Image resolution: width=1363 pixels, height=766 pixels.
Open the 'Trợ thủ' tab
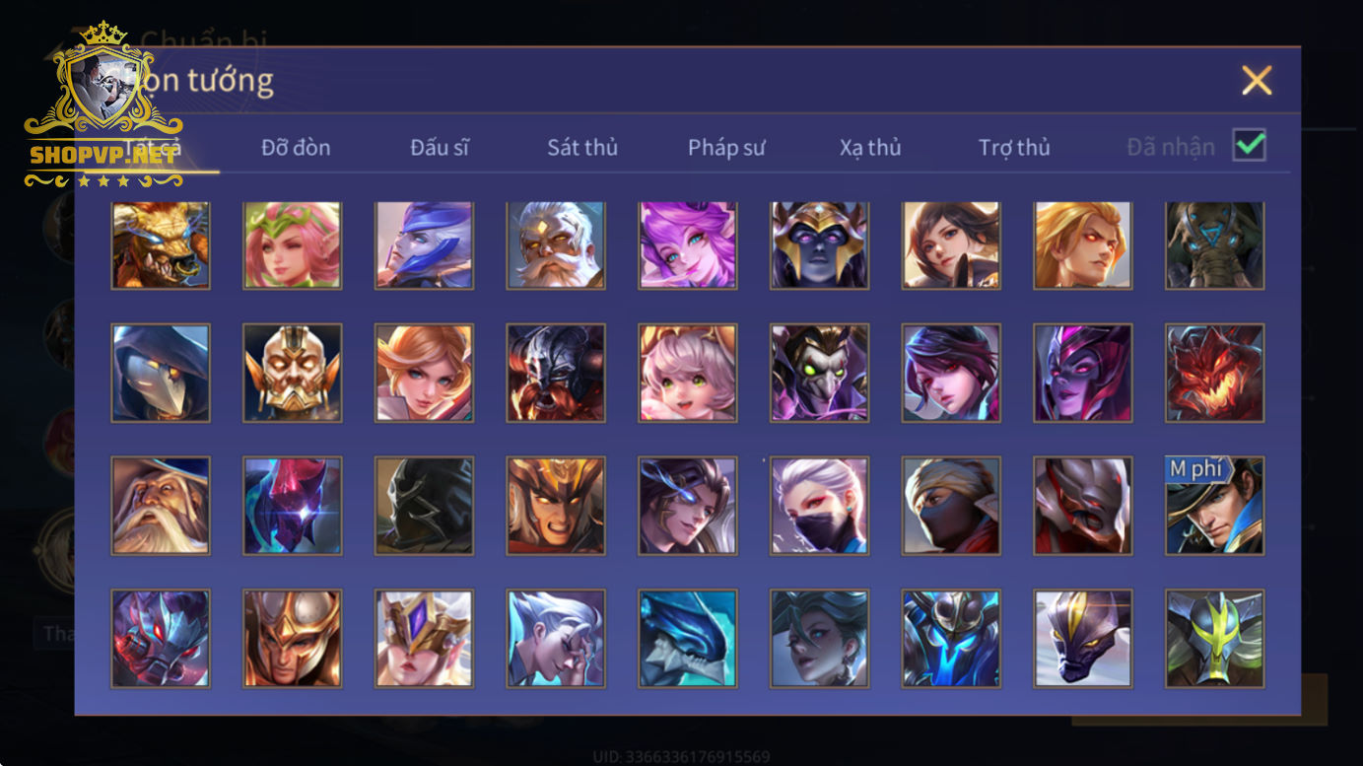(x=1014, y=148)
